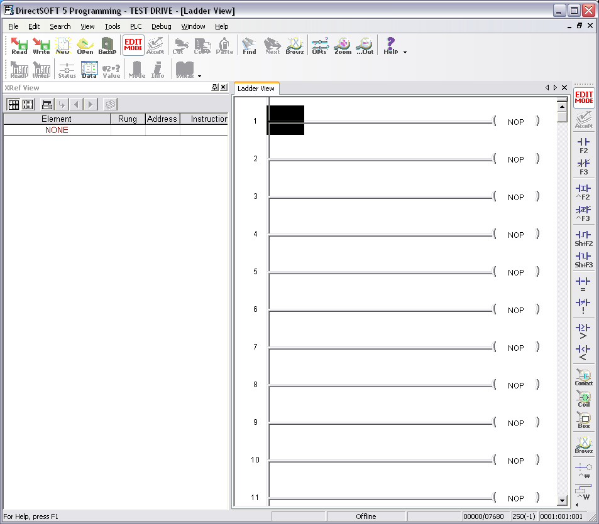This screenshot has height=524, width=599.
Task: Open the Opts options icon
Action: click(x=319, y=46)
